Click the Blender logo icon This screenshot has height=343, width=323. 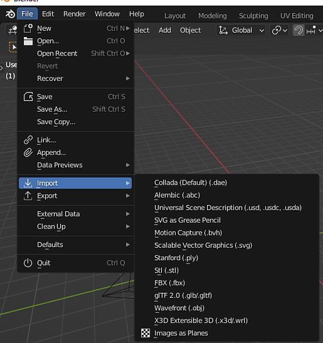tap(10, 14)
